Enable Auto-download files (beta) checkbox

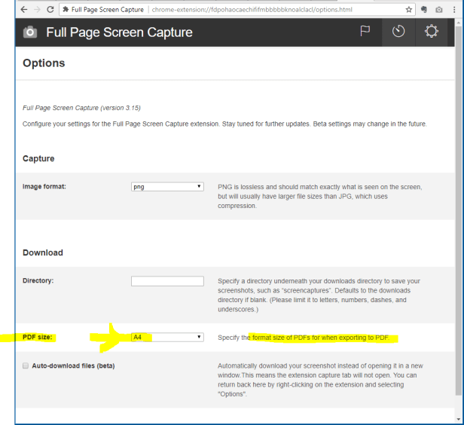click(x=26, y=366)
